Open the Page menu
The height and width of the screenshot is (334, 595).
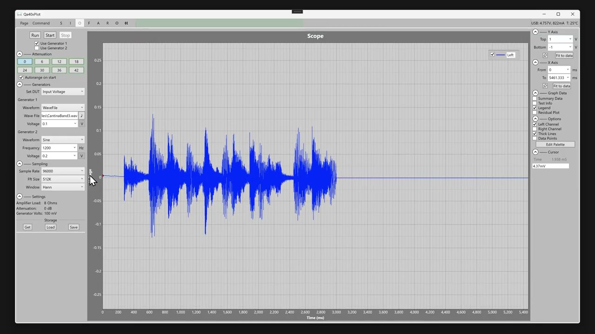24,23
